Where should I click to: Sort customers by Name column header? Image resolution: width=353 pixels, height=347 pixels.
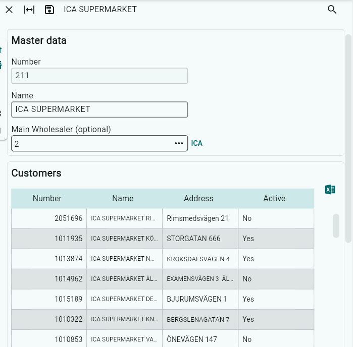pos(123,198)
